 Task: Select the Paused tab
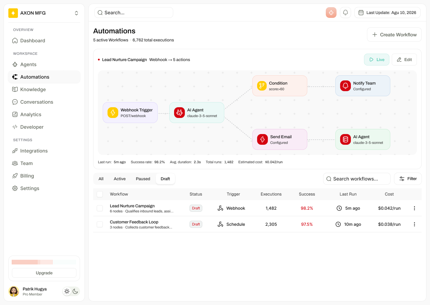(x=143, y=179)
